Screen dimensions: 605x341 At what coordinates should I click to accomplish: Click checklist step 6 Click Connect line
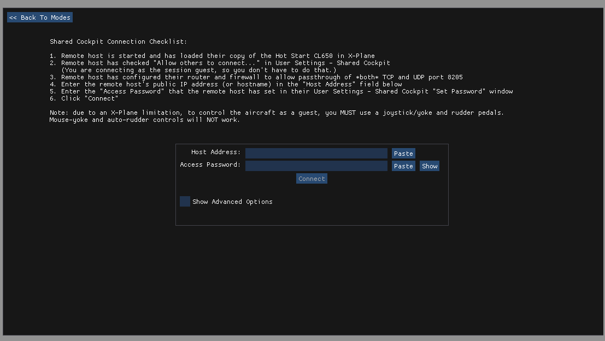click(84, 98)
